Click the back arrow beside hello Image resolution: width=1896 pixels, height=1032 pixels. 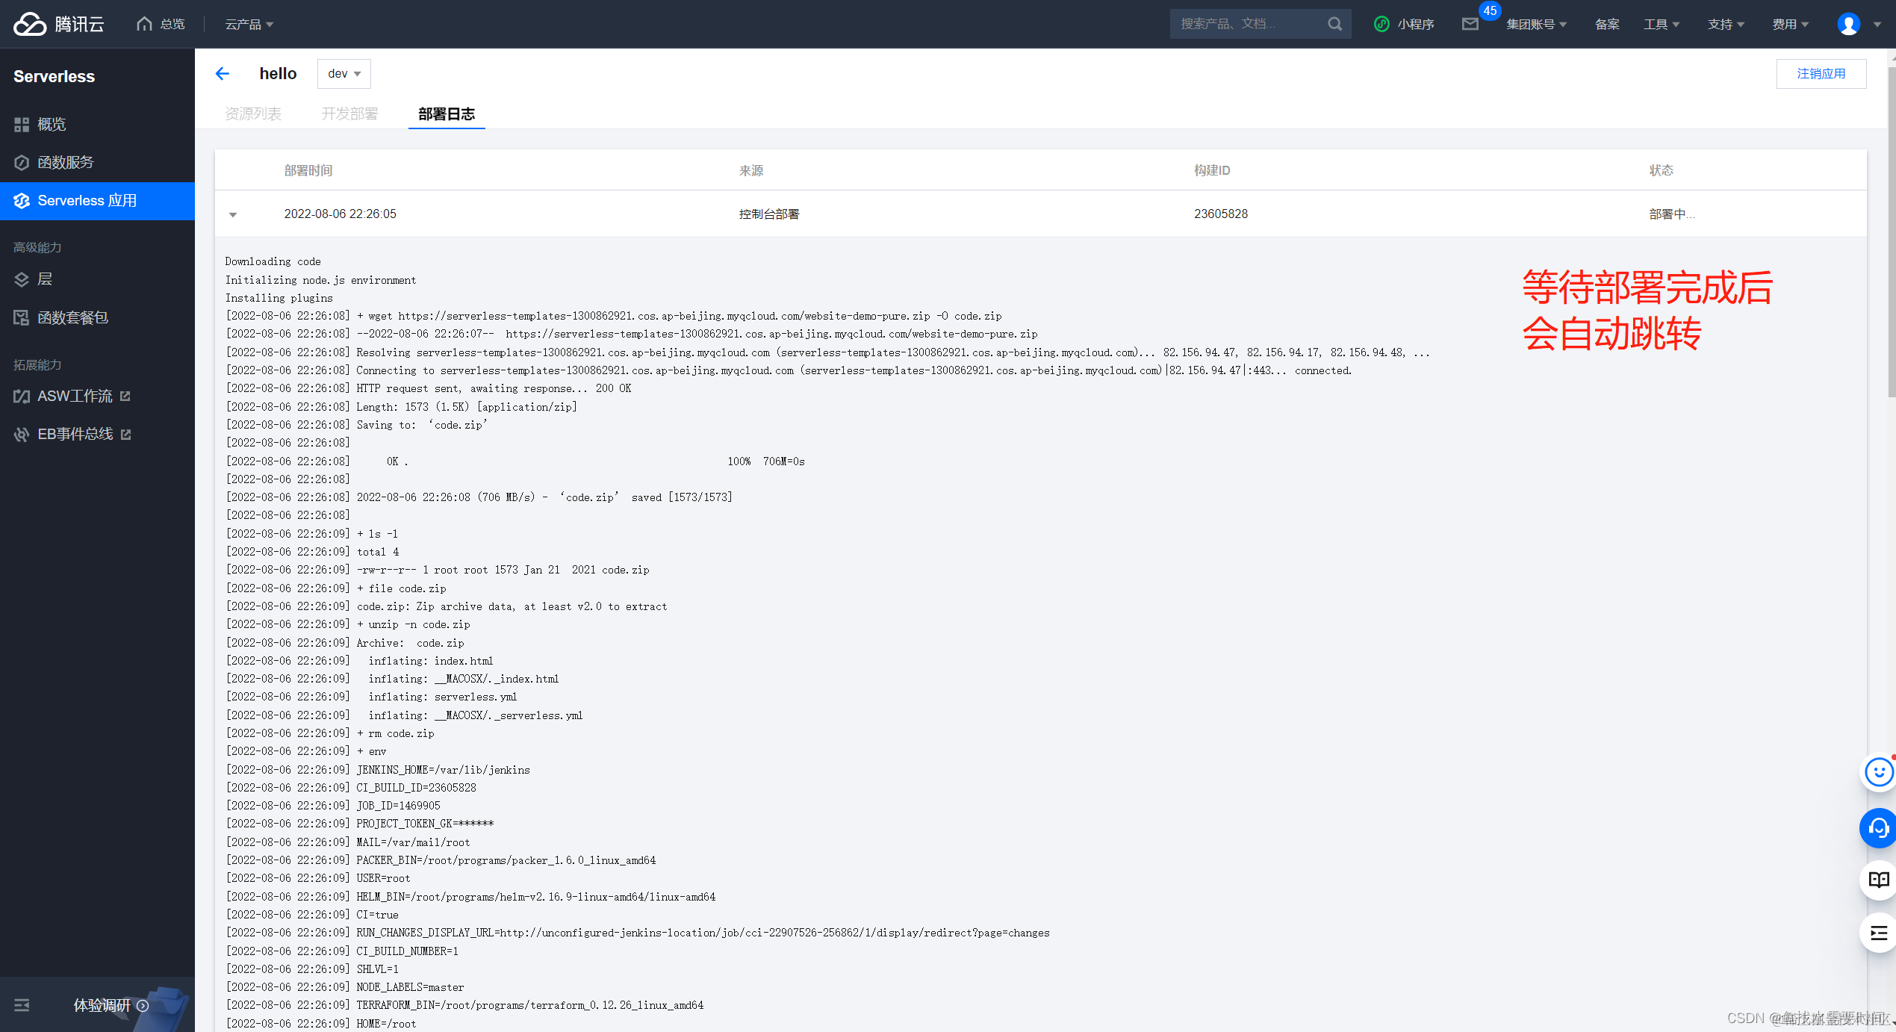(x=222, y=73)
